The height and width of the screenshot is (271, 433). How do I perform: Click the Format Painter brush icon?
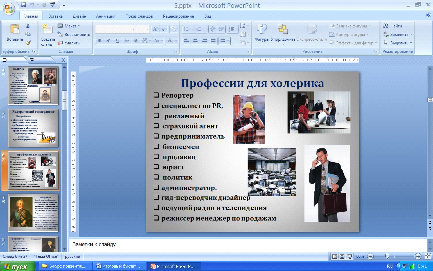(x=28, y=42)
